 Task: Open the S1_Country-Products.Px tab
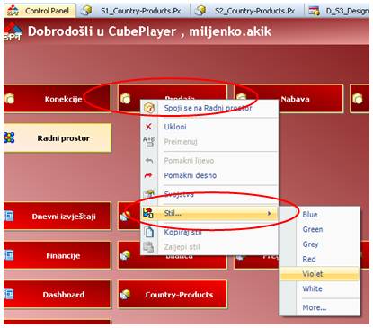[133, 11]
